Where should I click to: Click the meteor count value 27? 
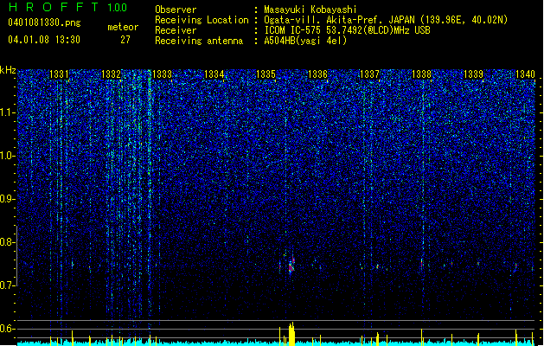pos(125,40)
